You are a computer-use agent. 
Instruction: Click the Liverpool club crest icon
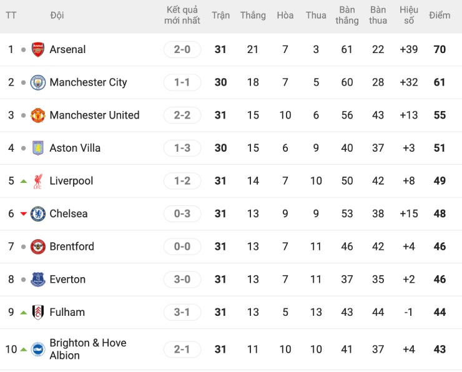click(x=38, y=181)
